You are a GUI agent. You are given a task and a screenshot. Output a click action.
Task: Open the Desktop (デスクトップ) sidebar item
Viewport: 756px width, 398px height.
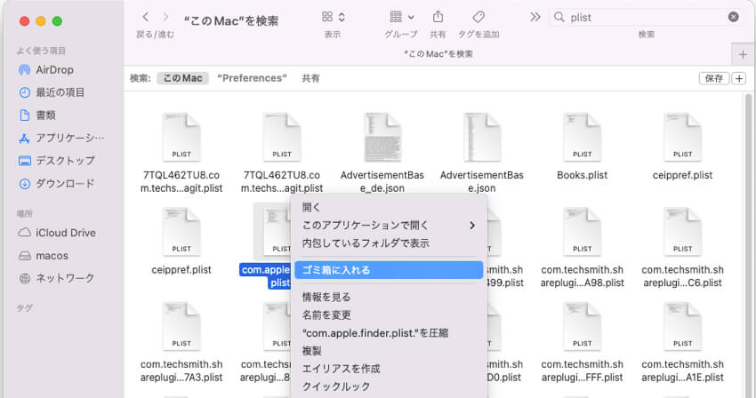56,161
